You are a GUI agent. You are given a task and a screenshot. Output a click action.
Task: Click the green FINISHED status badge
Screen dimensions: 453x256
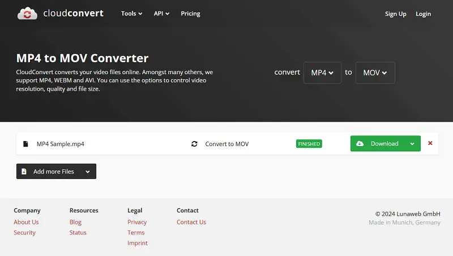pos(309,144)
